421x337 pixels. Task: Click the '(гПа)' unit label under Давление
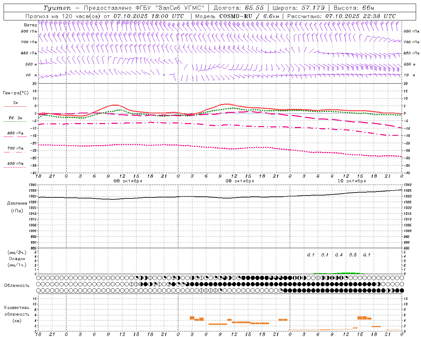coord(17,211)
